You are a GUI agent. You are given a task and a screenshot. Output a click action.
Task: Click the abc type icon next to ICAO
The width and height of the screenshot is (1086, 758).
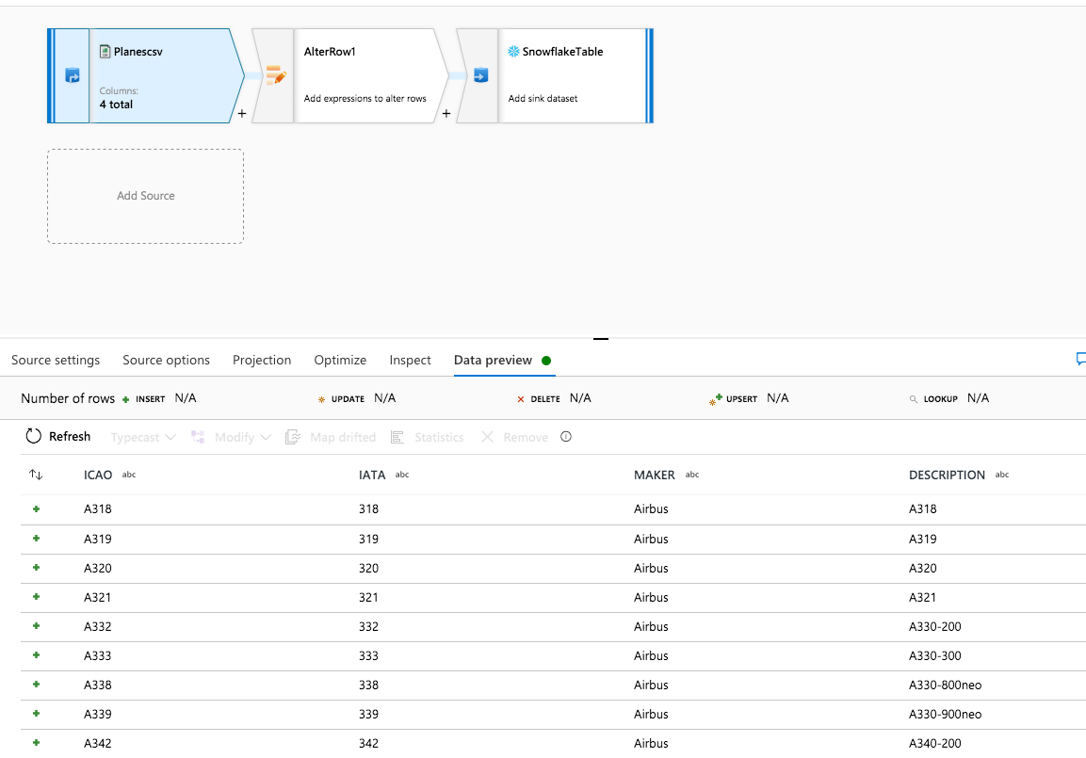tap(129, 475)
